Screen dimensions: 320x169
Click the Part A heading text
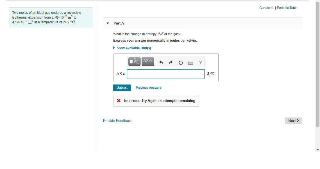click(x=119, y=23)
